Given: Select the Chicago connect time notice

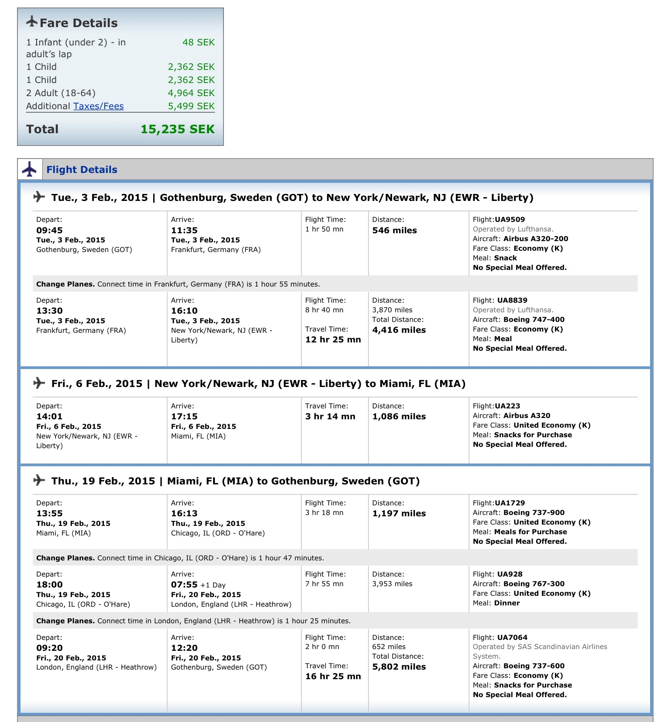Looking at the screenshot, I should click(335, 558).
